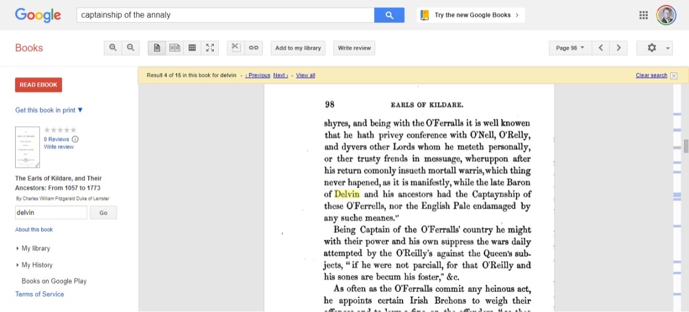This screenshot has height=312, width=689.
Task: Switch to two-page view
Action: 175,48
